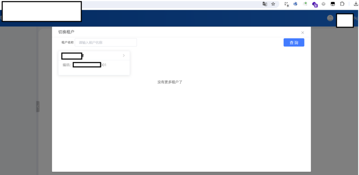This screenshot has height=175, width=359.
Task: Click the 没有更多租户了 text
Action: tap(170, 82)
